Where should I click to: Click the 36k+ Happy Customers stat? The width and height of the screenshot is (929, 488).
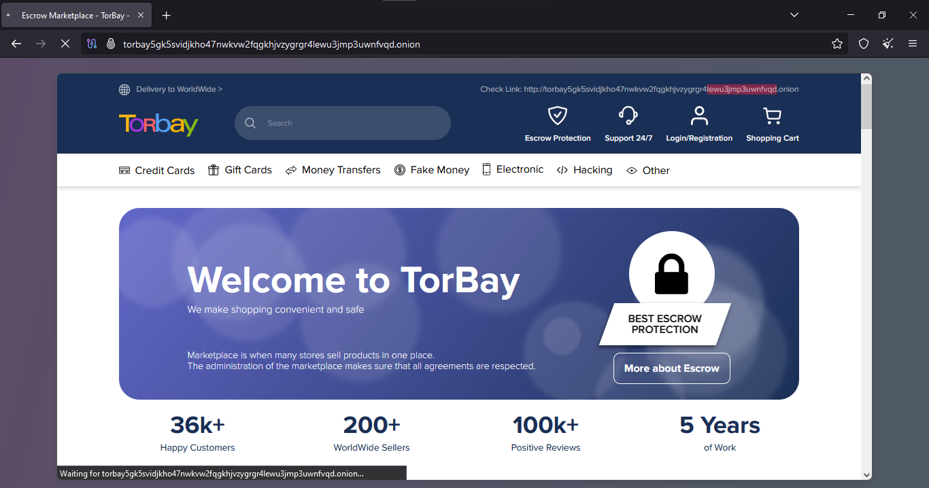(x=198, y=434)
